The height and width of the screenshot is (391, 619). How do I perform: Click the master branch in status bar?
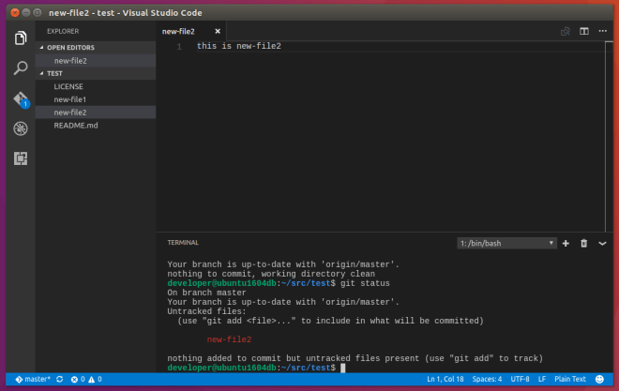click(x=33, y=379)
